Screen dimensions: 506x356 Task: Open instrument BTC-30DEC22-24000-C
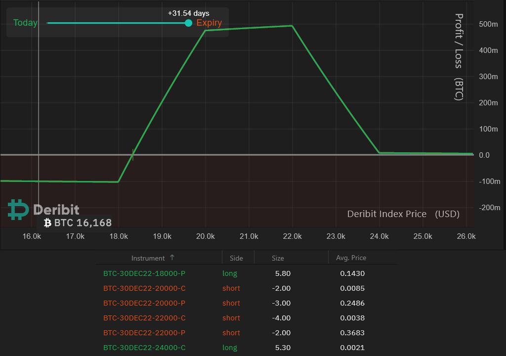144,348
